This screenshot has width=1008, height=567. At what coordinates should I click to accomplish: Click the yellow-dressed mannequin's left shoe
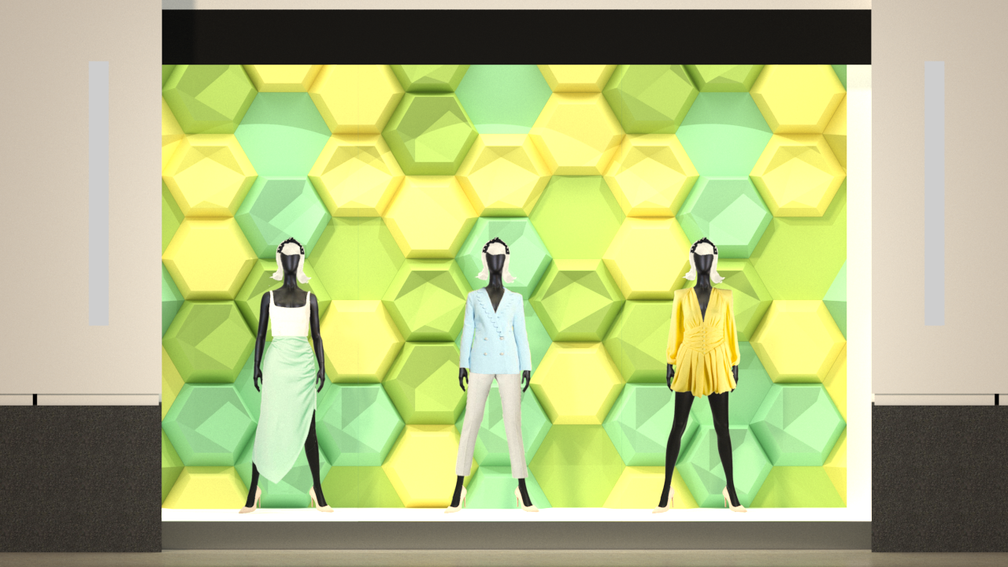[x=734, y=501]
